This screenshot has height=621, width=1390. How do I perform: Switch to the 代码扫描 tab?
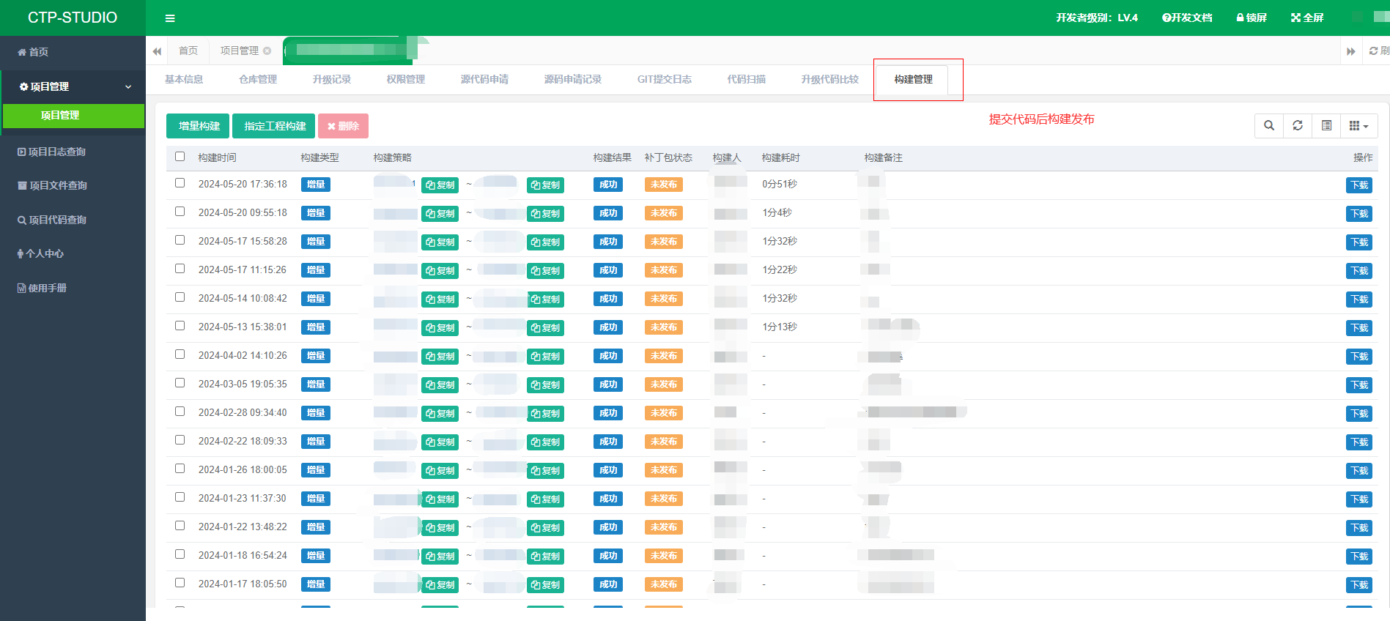746,79
